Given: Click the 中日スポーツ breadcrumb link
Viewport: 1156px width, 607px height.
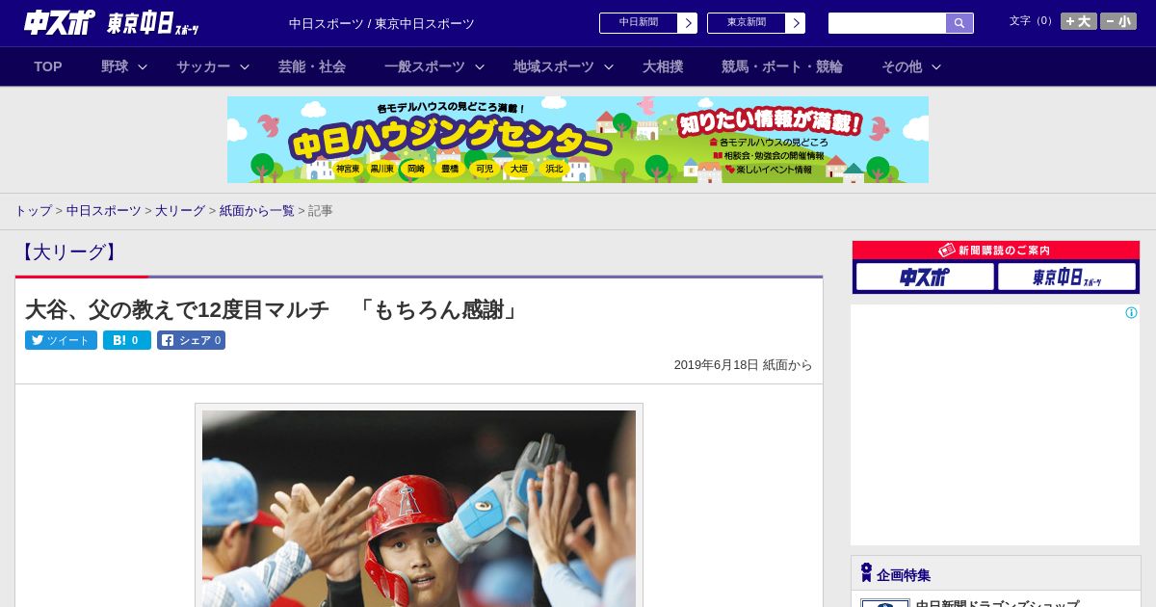Looking at the screenshot, I should [x=104, y=211].
